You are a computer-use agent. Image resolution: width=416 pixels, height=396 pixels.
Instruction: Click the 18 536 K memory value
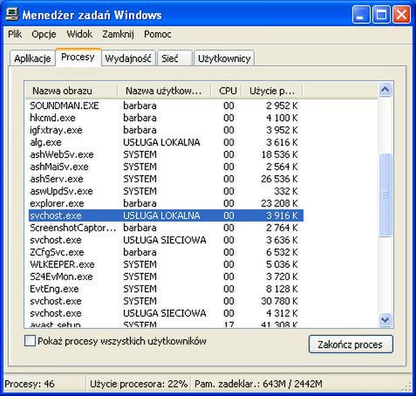click(x=279, y=154)
